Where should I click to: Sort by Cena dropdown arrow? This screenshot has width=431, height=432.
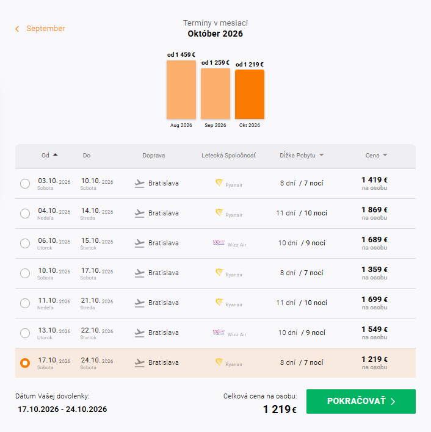coord(385,155)
